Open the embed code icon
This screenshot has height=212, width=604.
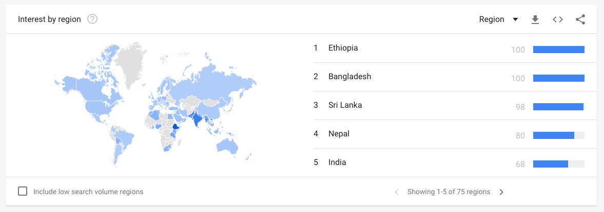[558, 19]
